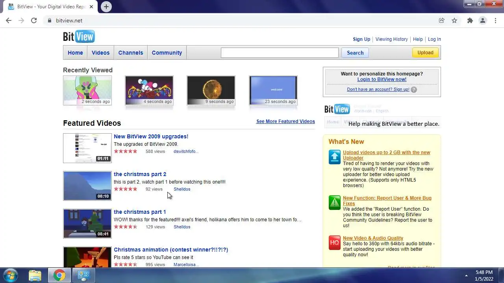Screen dimensions: 504x283
Task: Click Don't have an account? Sign up!
Action: pyautogui.click(x=378, y=90)
